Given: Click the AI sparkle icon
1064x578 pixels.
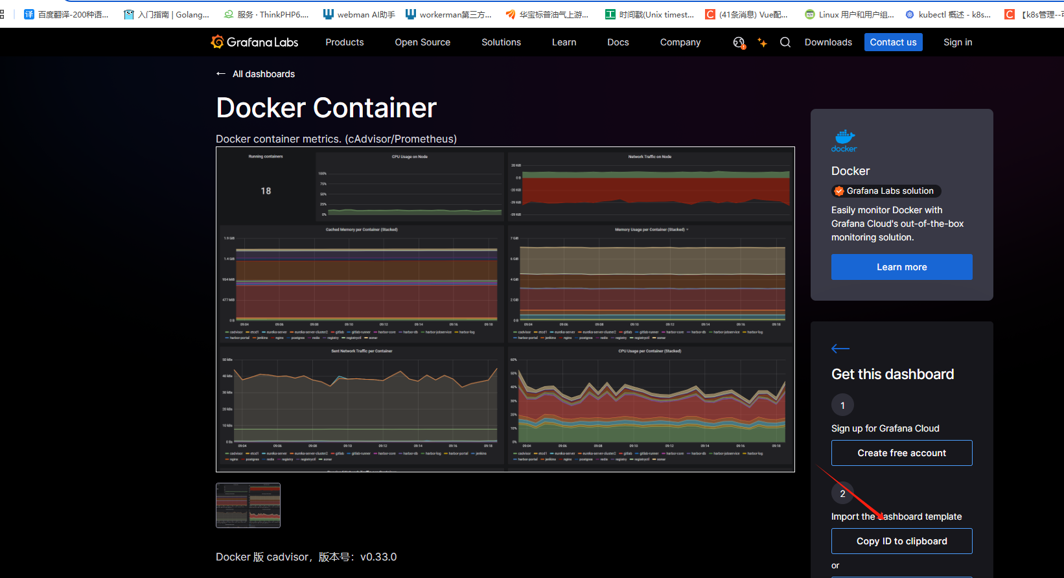Looking at the screenshot, I should point(763,43).
